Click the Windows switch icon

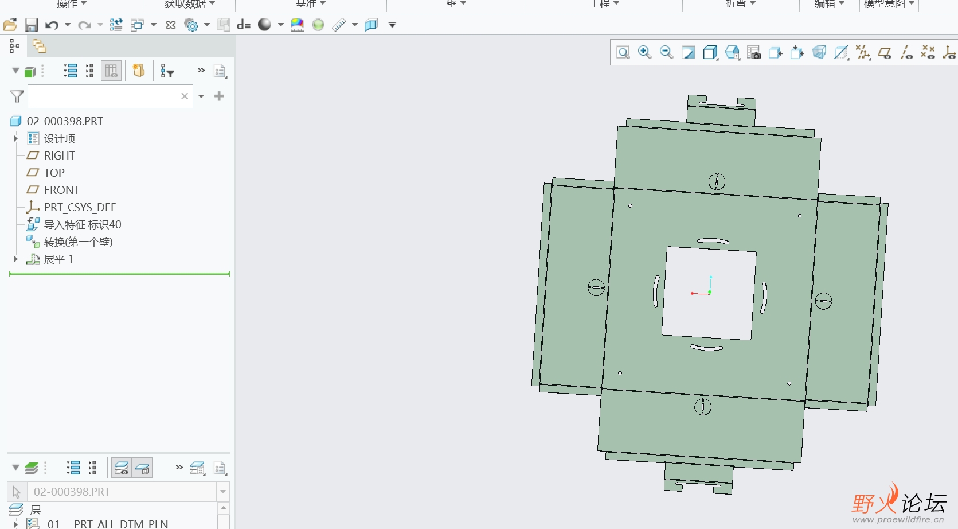(x=138, y=25)
